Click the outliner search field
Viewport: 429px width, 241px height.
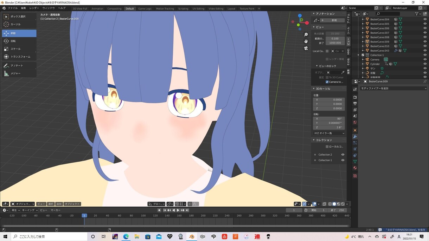pos(388,14)
